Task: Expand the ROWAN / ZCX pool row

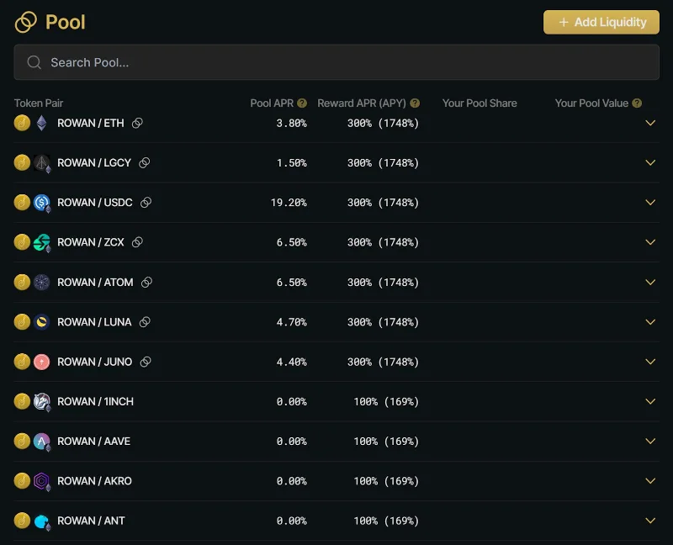Action: click(x=650, y=242)
